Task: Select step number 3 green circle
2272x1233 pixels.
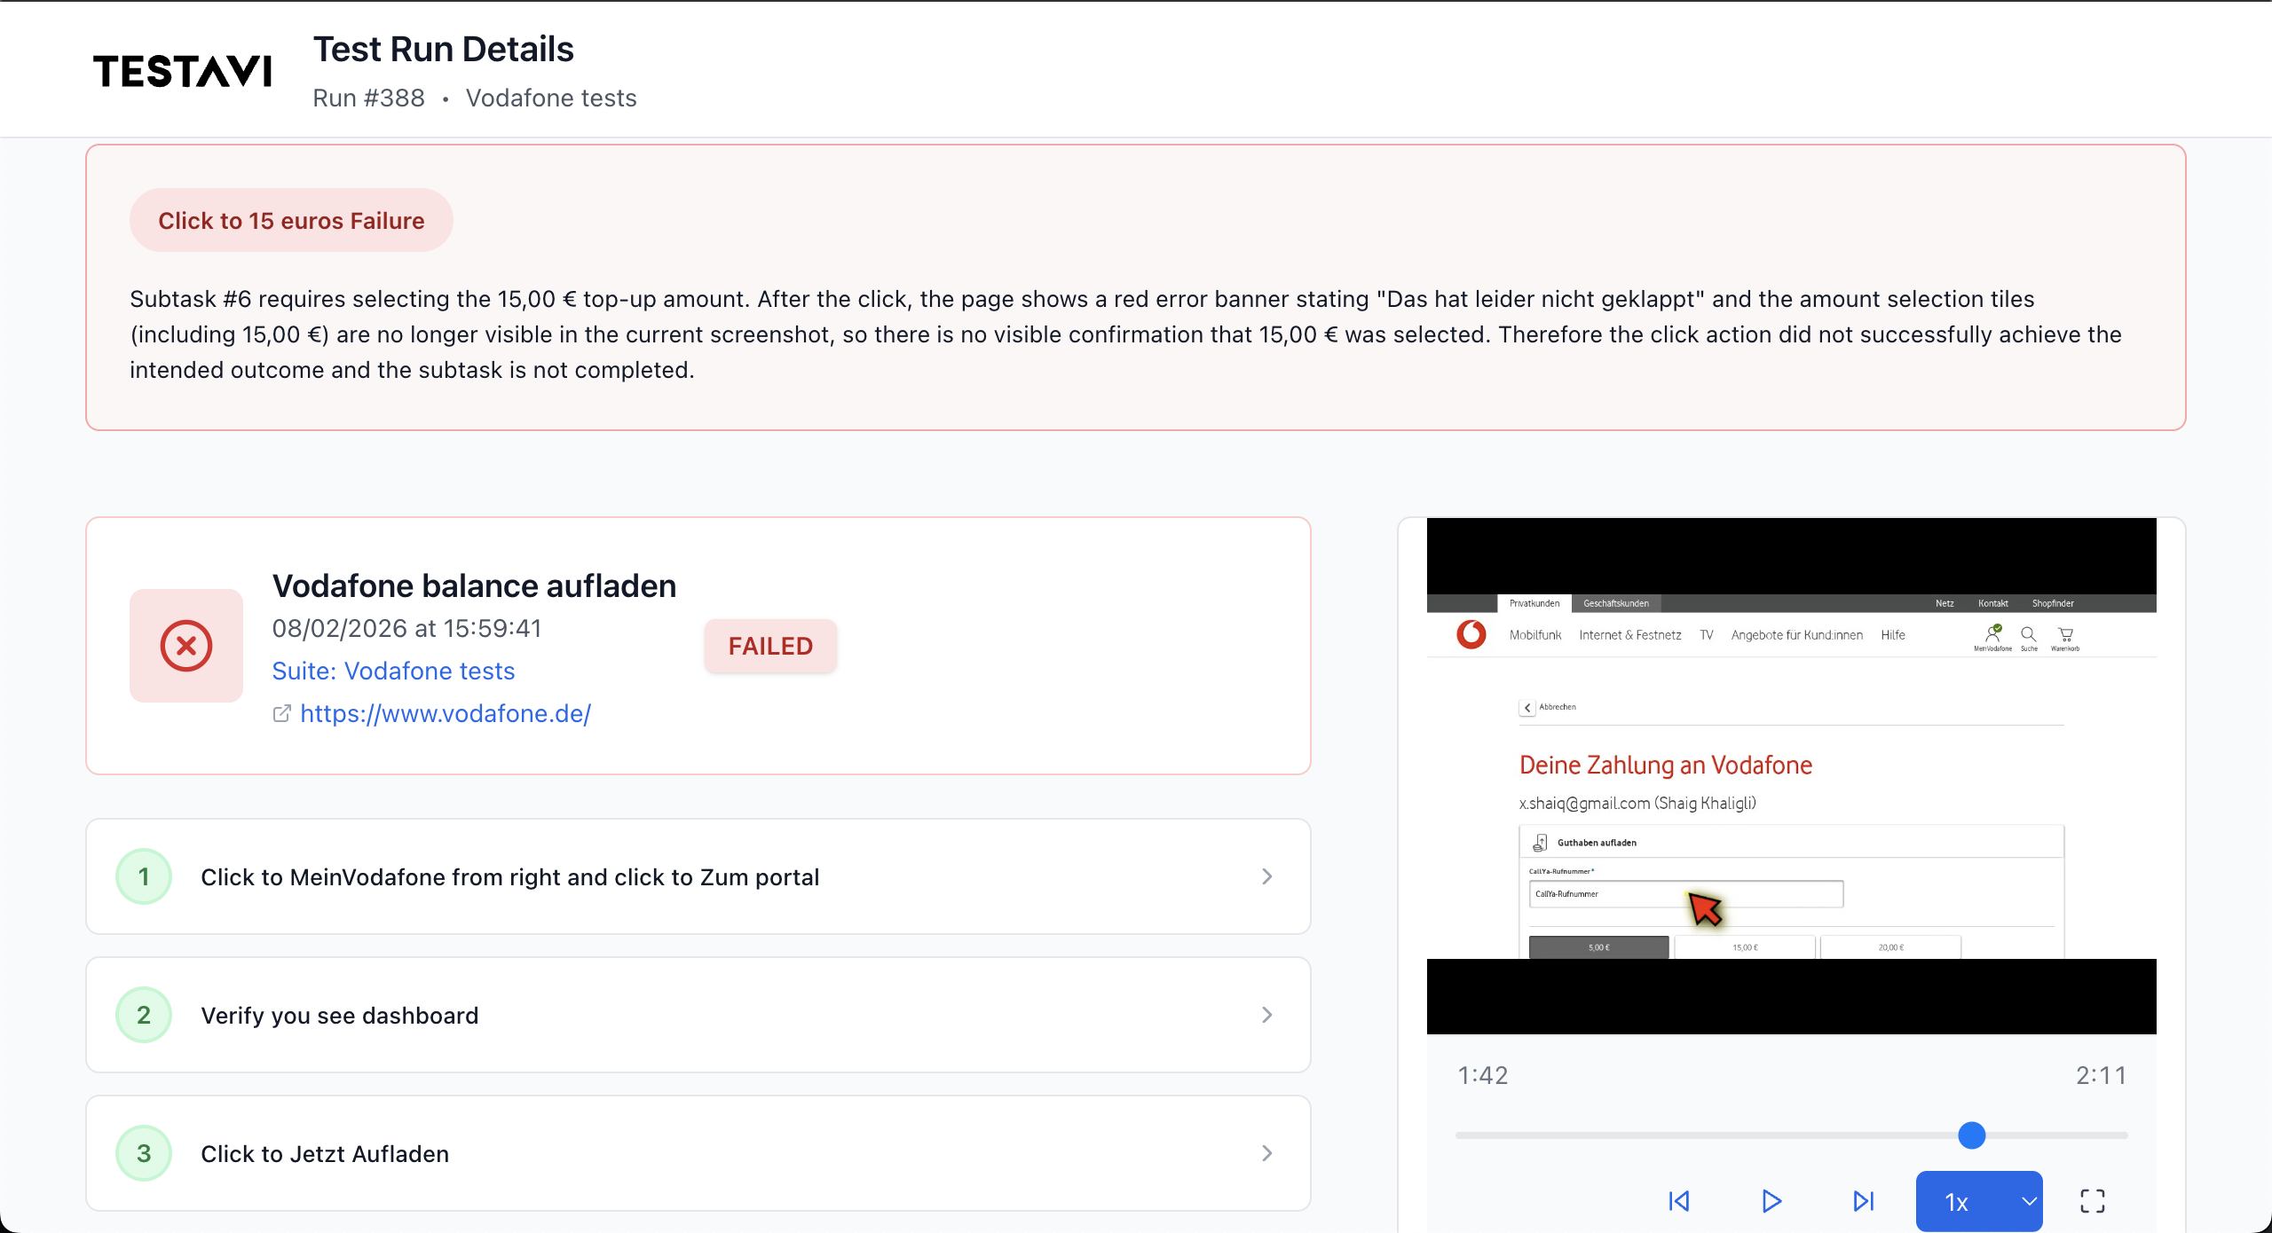Action: (144, 1153)
